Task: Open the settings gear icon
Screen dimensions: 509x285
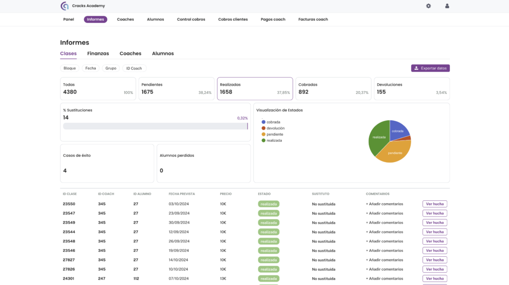Action: 428,6
